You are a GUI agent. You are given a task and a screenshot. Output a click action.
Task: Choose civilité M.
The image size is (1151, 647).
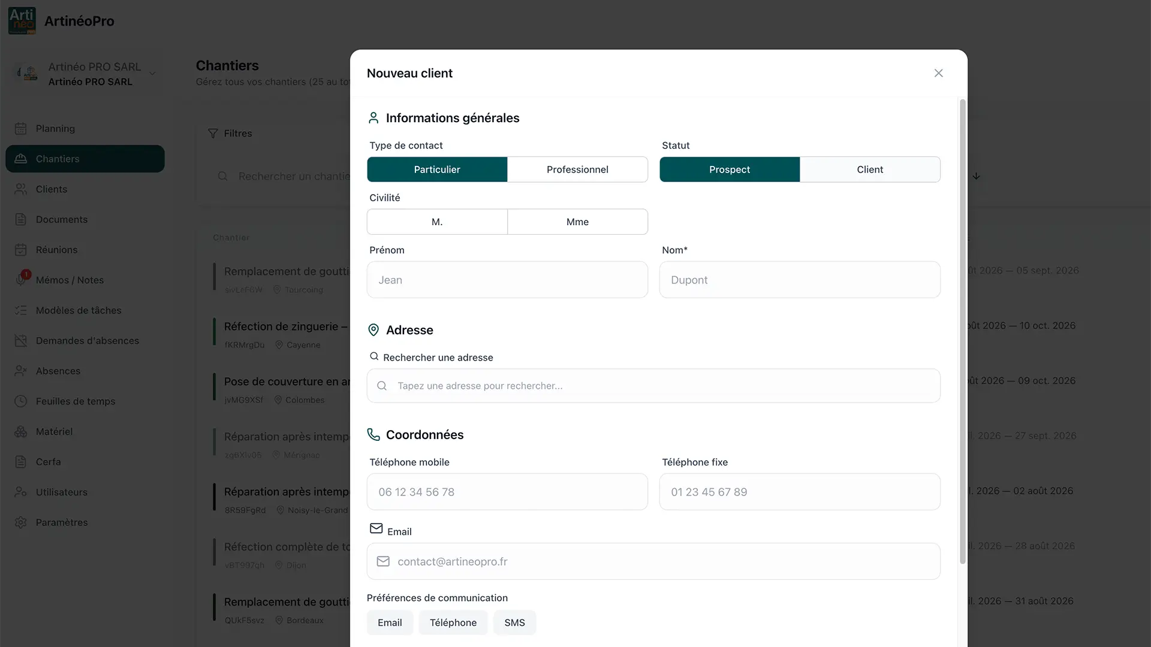coord(437,222)
